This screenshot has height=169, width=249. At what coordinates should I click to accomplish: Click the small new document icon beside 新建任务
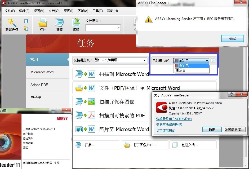26,21
